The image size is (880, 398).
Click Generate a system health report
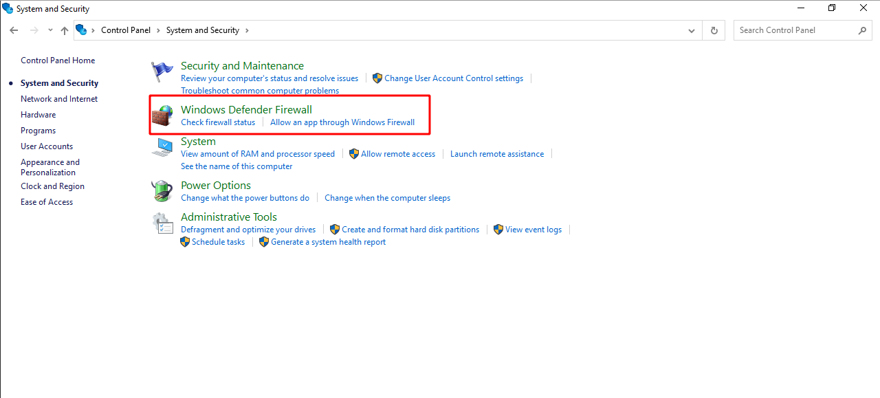329,242
